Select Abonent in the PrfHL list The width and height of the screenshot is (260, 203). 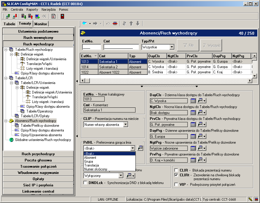point(109,158)
